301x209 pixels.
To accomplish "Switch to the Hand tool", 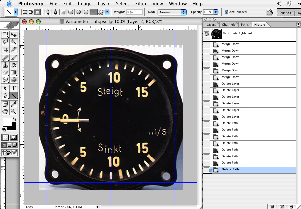I will click(x=5, y=112).
